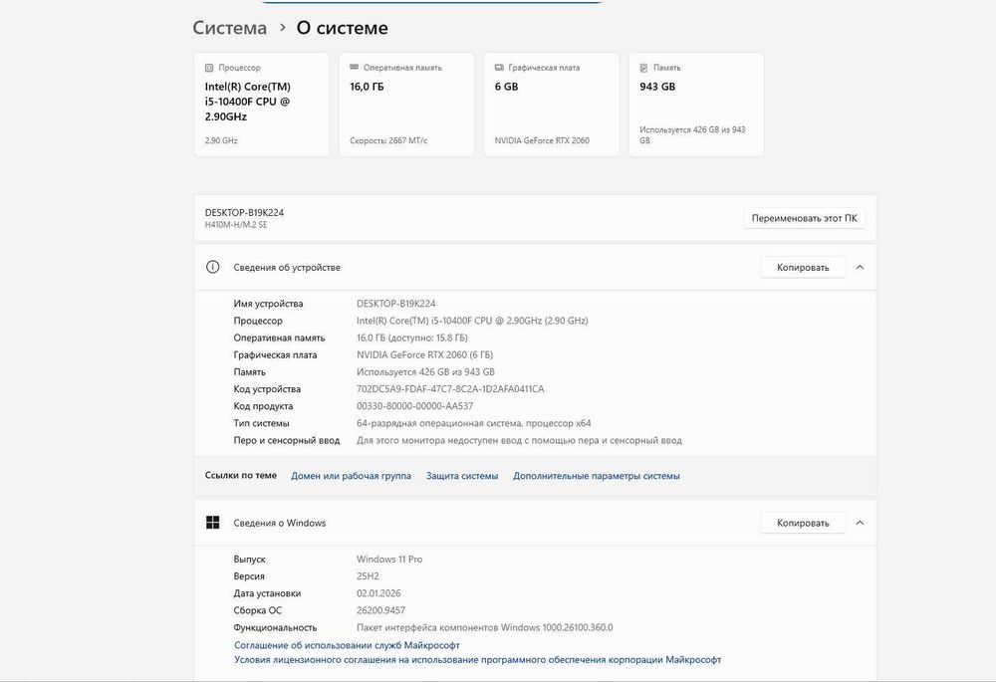Open Соглашение об использовании служб Майкрософт link

point(347,645)
